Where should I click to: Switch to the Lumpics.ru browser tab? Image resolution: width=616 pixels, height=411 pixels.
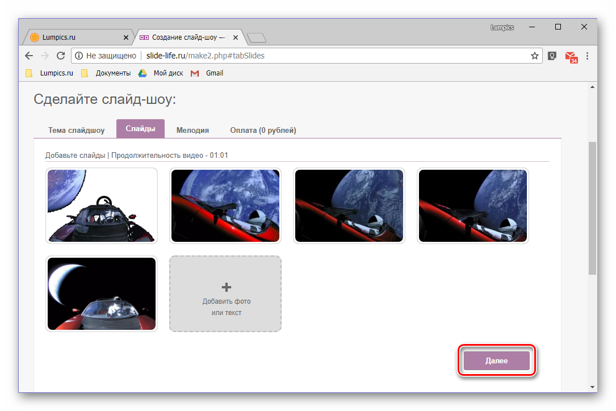[x=78, y=37]
